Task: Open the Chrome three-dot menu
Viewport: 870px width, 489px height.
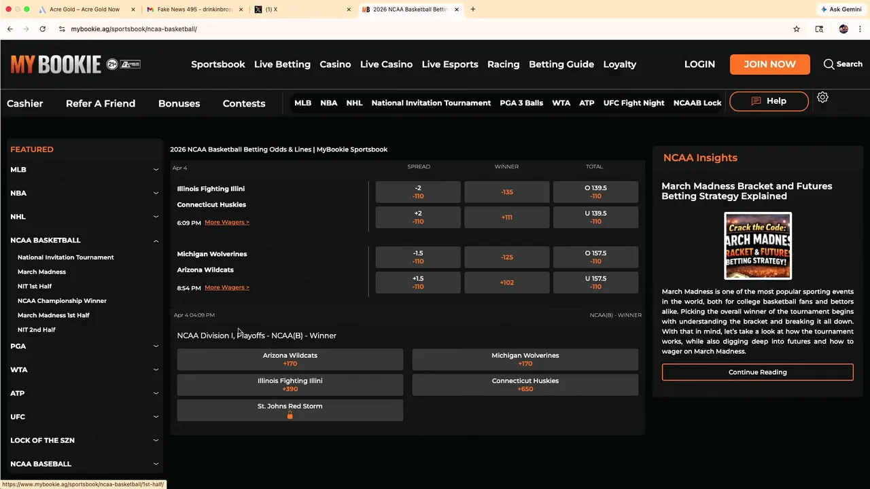Action: [x=860, y=29]
